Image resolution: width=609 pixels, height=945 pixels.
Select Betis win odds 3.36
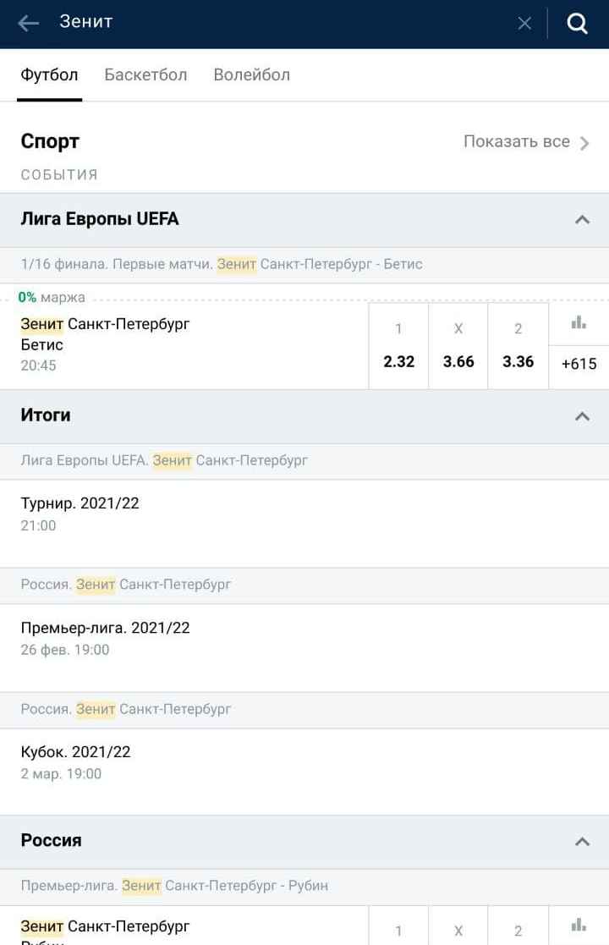point(518,346)
